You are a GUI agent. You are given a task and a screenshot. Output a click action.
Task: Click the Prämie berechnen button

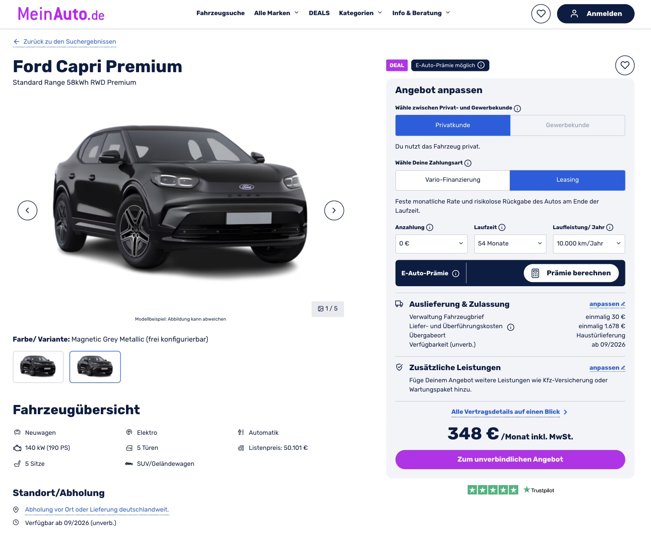(x=571, y=273)
